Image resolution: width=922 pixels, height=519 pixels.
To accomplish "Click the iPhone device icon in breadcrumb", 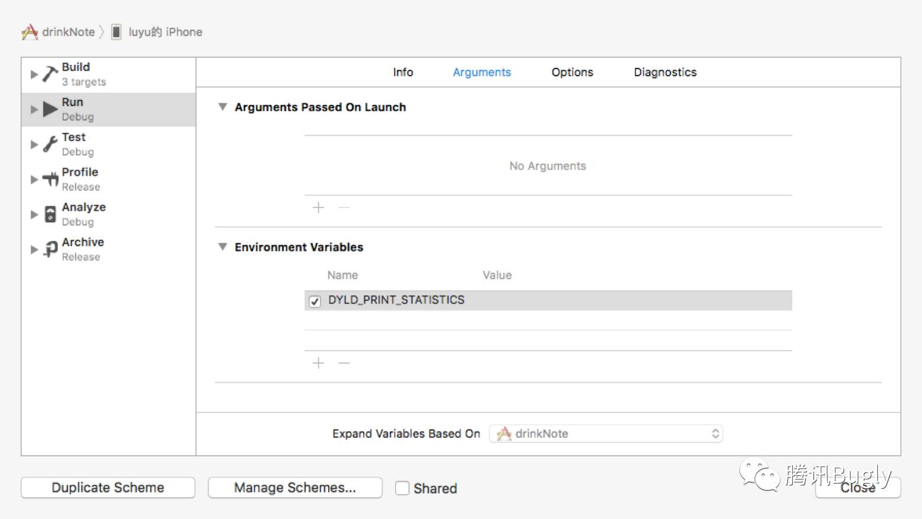I will [x=116, y=32].
